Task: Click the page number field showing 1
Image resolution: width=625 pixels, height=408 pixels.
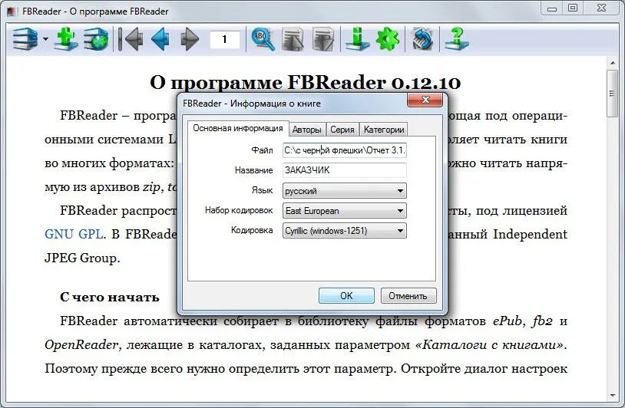Action: point(225,39)
